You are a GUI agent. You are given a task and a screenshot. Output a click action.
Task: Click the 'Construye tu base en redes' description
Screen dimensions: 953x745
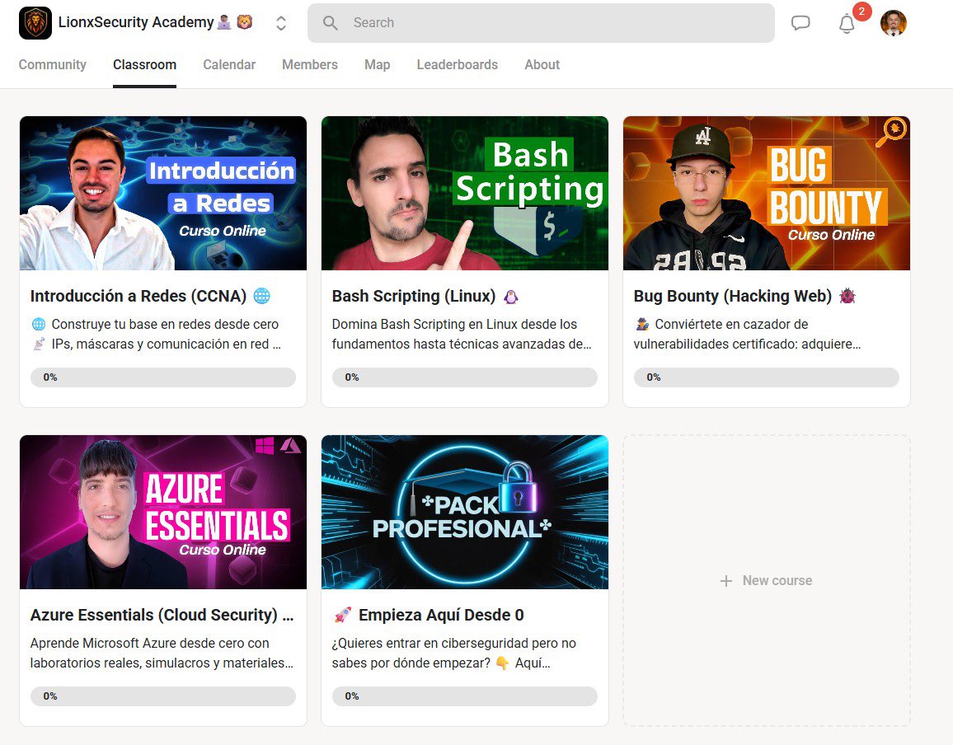[156, 335]
